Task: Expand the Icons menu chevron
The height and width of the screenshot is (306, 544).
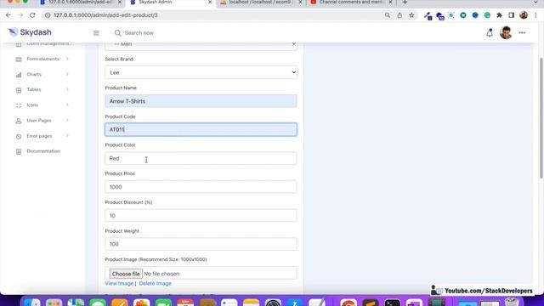Action: [x=67, y=105]
